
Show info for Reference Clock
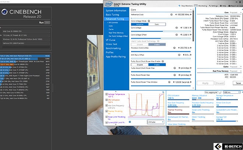[x=172, y=15]
